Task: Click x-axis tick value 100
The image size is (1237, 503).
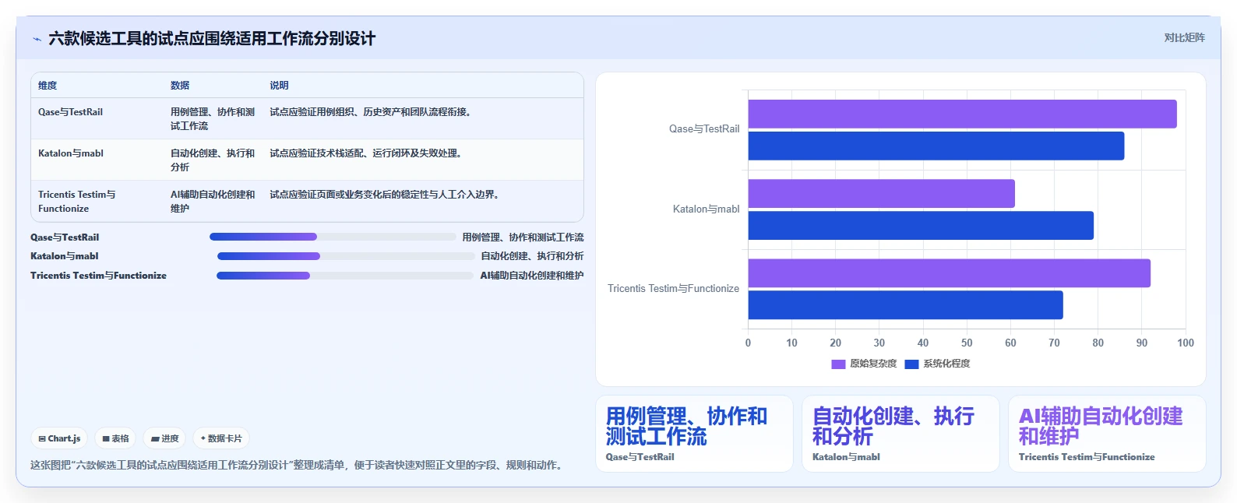Action: tap(1186, 343)
